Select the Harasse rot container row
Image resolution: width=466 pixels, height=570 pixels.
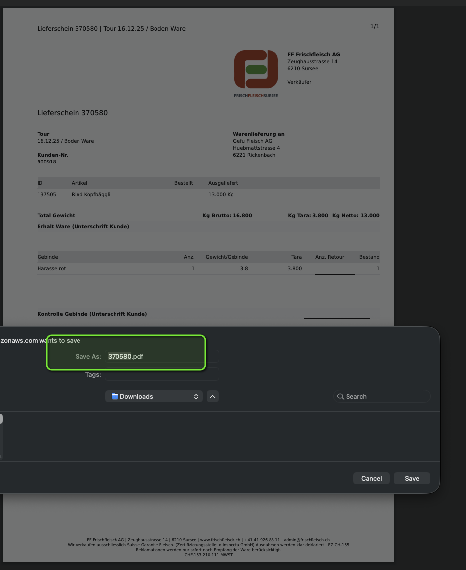(52, 269)
